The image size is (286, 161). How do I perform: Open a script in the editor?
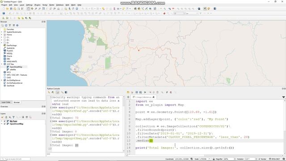(128, 93)
